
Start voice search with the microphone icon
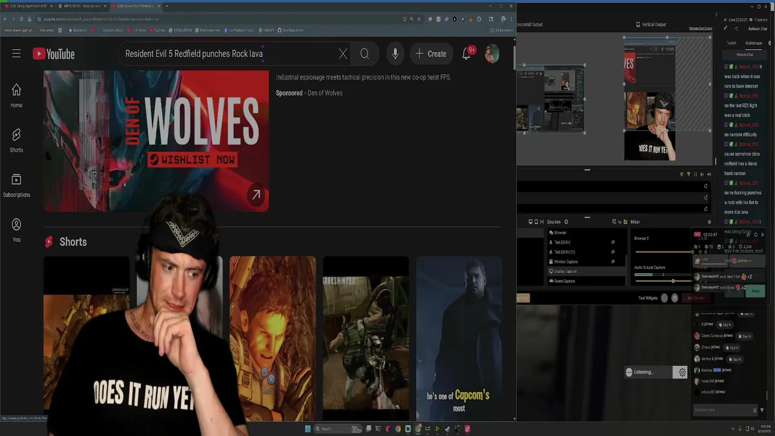click(x=395, y=54)
